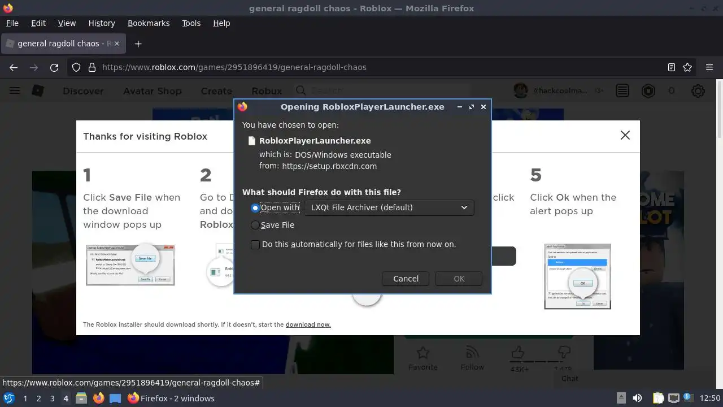Go back one page
The height and width of the screenshot is (407, 723).
coord(14,67)
